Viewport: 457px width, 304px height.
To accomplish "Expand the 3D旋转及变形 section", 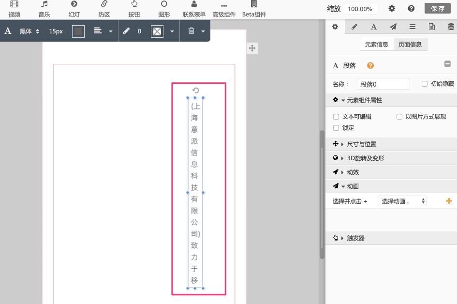I will point(365,158).
